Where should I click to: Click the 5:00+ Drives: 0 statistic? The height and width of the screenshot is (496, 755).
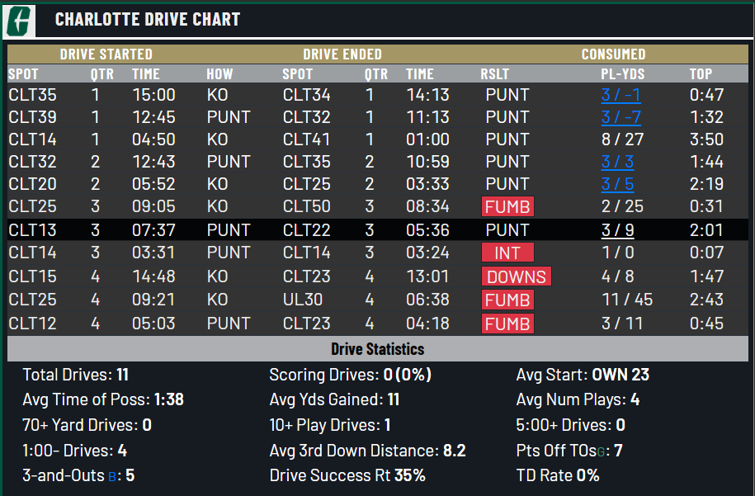571,425
